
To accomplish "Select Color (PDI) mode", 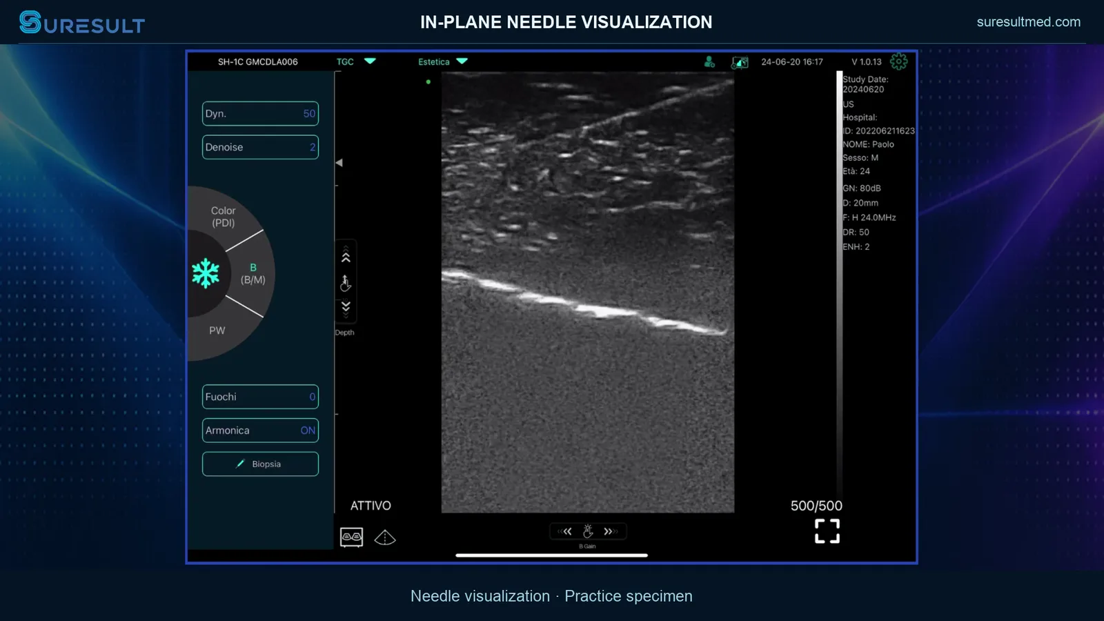I will point(223,217).
